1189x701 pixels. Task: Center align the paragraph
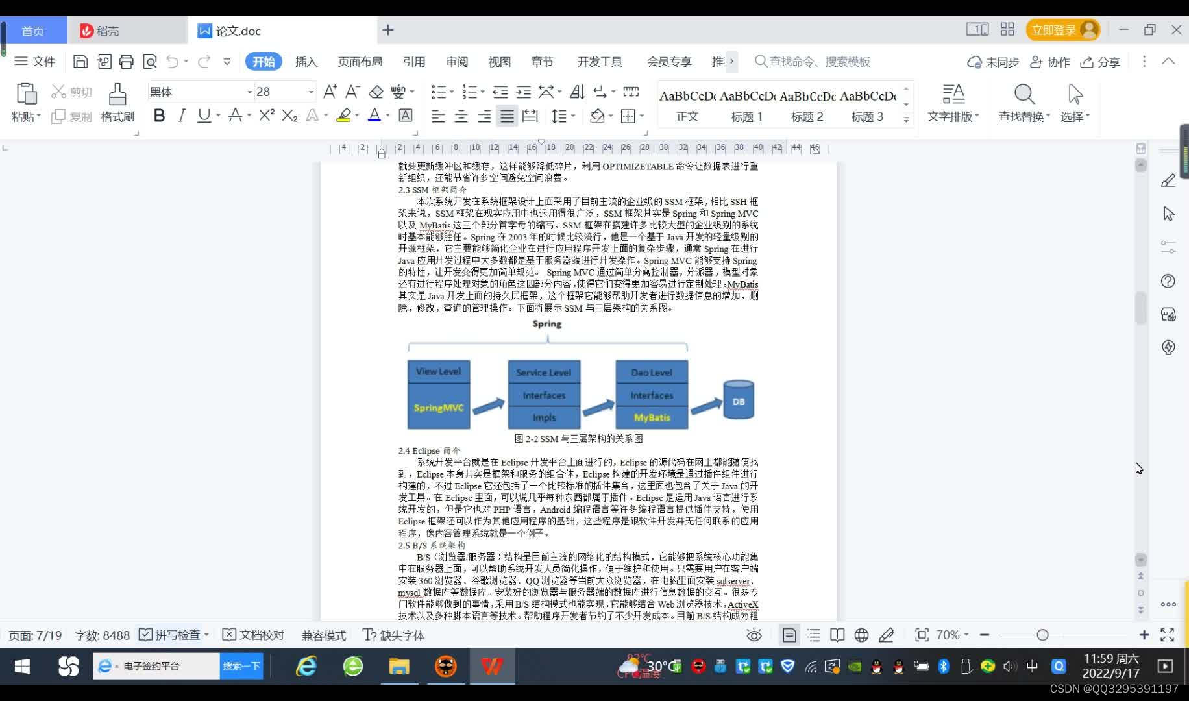click(x=461, y=116)
